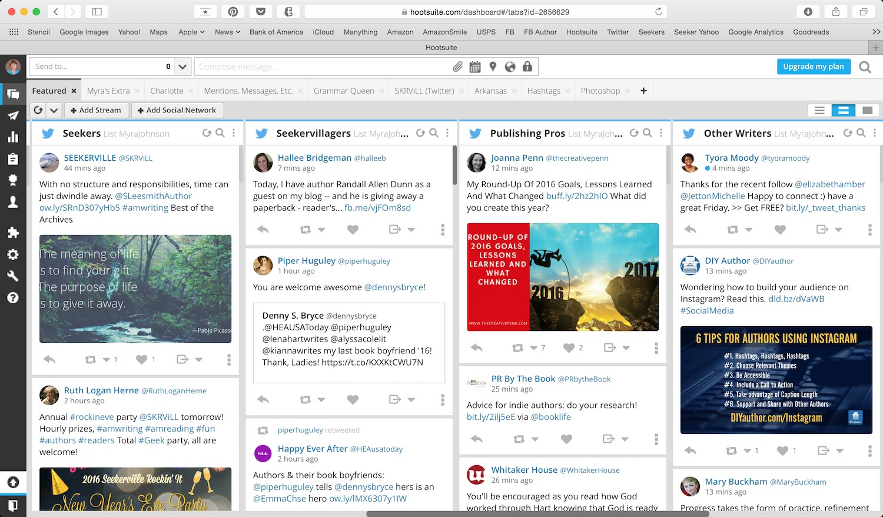883x517 pixels.
Task: Close the Featured tab
Action: click(74, 91)
